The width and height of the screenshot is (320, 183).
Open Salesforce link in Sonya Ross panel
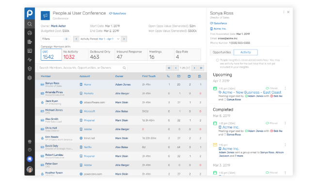pyautogui.click(x=219, y=23)
